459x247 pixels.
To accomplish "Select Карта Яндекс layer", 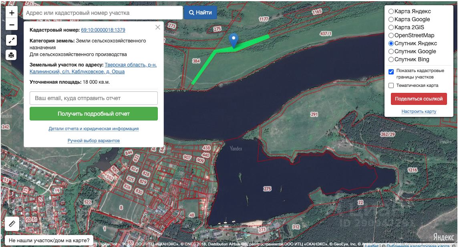I will tap(409, 12).
